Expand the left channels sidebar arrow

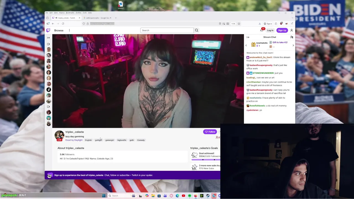coord(48,38)
